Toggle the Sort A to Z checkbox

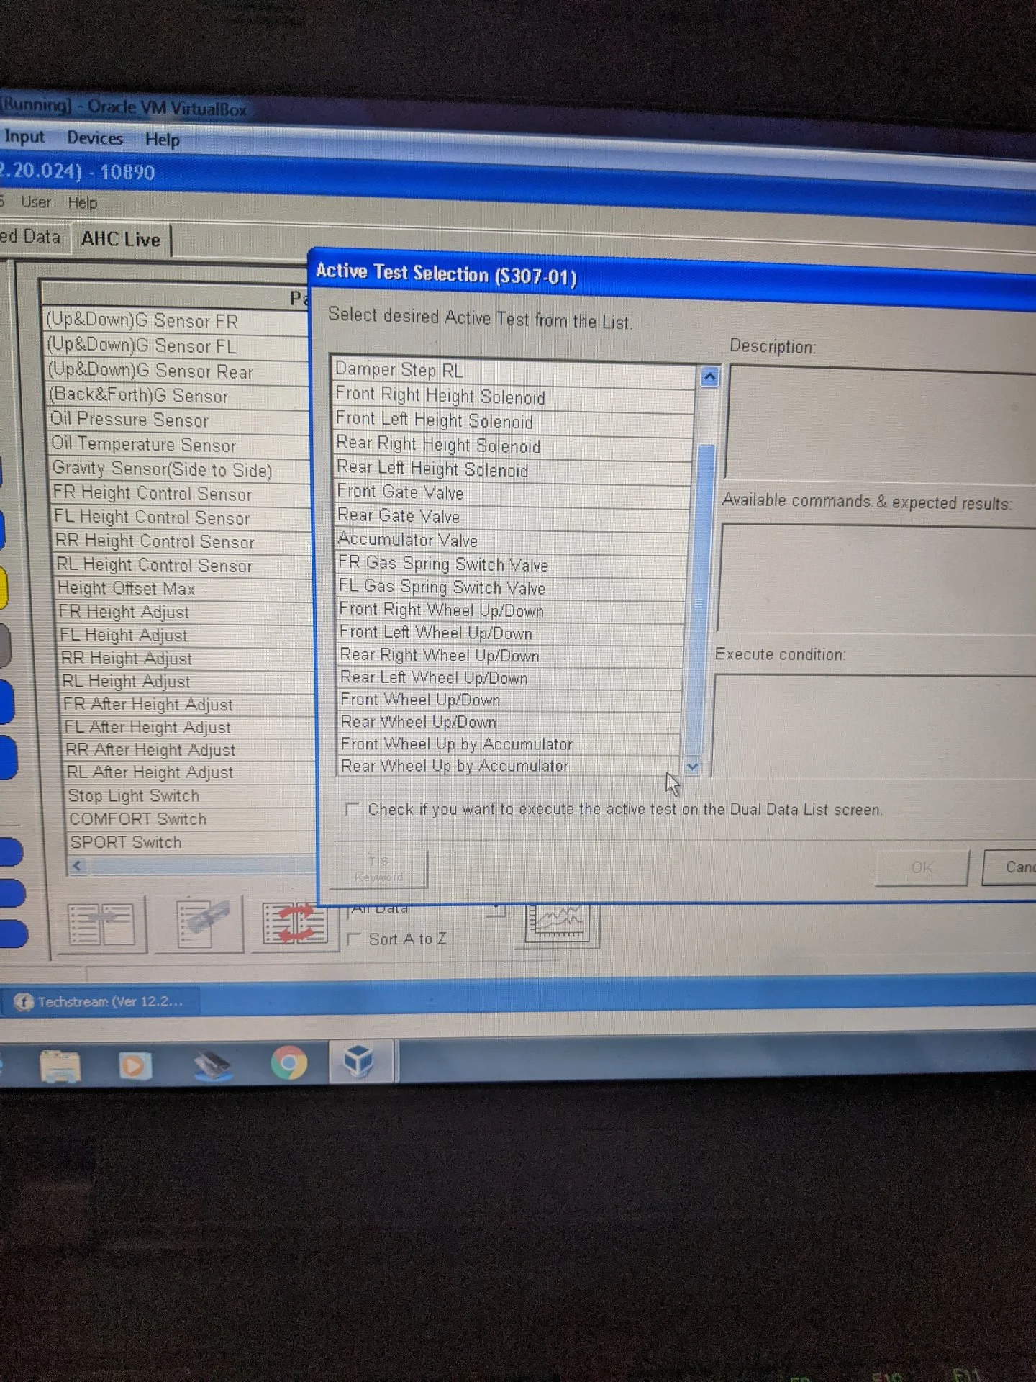point(354,939)
